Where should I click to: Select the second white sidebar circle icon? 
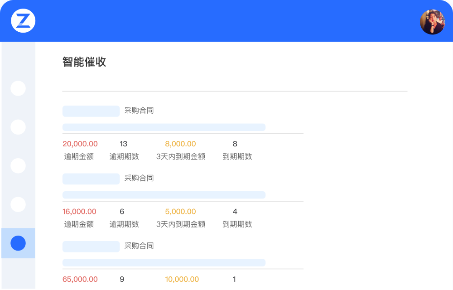point(18,127)
